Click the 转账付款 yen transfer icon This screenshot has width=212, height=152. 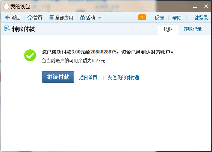click(7, 29)
